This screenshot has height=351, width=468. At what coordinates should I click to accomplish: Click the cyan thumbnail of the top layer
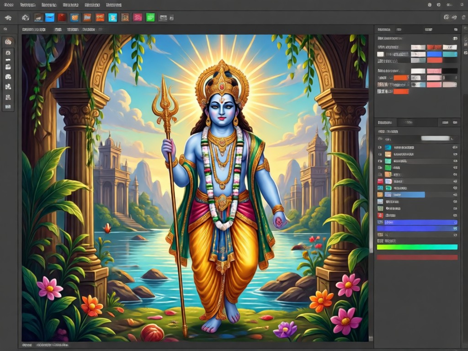coord(388,148)
